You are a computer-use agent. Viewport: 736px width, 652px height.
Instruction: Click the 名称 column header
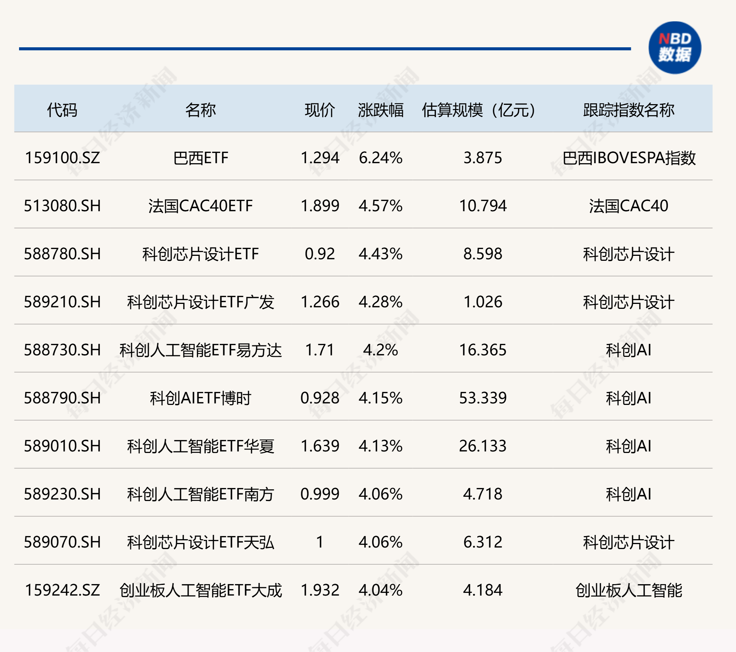200,110
